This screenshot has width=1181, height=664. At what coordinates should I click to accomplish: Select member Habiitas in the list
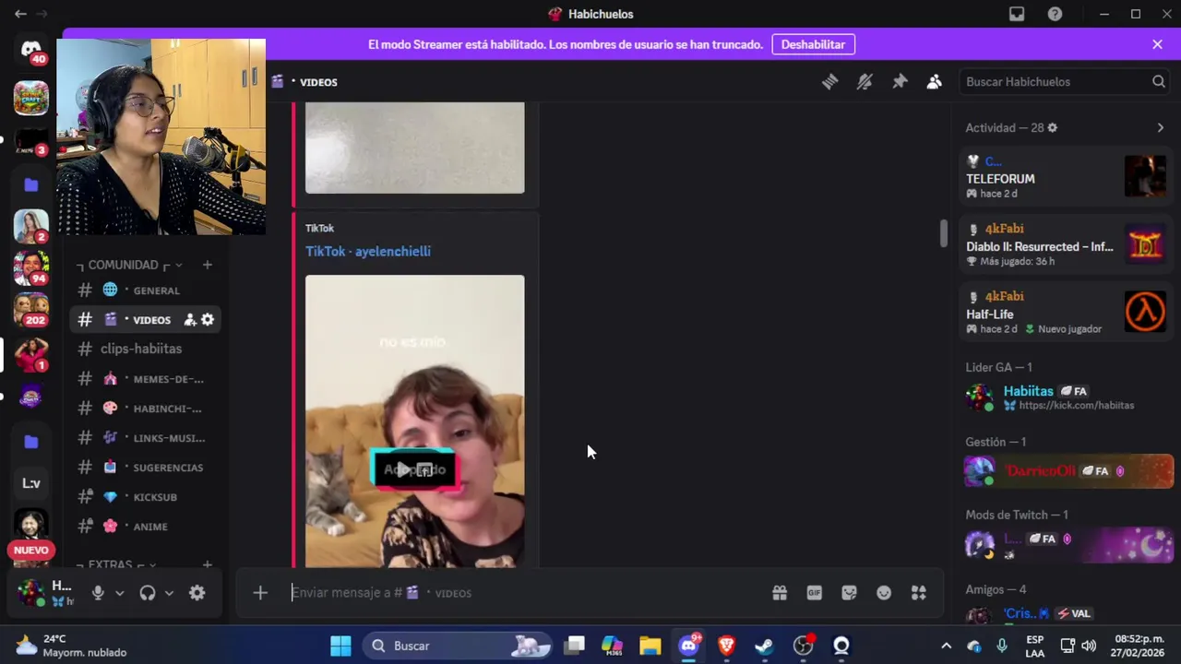tap(1066, 397)
